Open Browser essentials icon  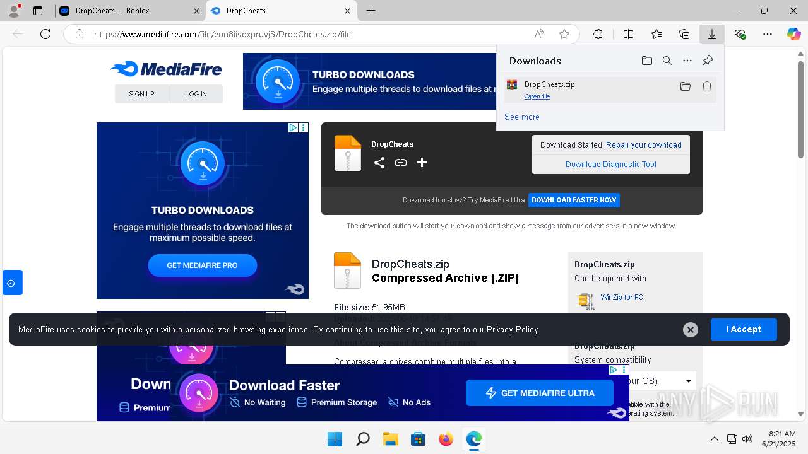tap(740, 34)
